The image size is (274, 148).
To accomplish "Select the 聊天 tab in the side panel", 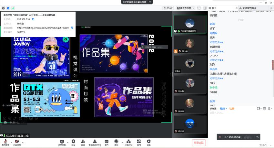I will (214, 8).
